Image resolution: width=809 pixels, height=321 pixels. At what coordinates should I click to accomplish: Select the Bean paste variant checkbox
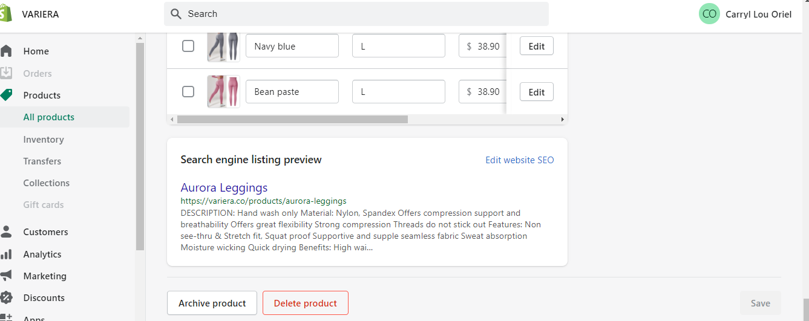pos(188,91)
